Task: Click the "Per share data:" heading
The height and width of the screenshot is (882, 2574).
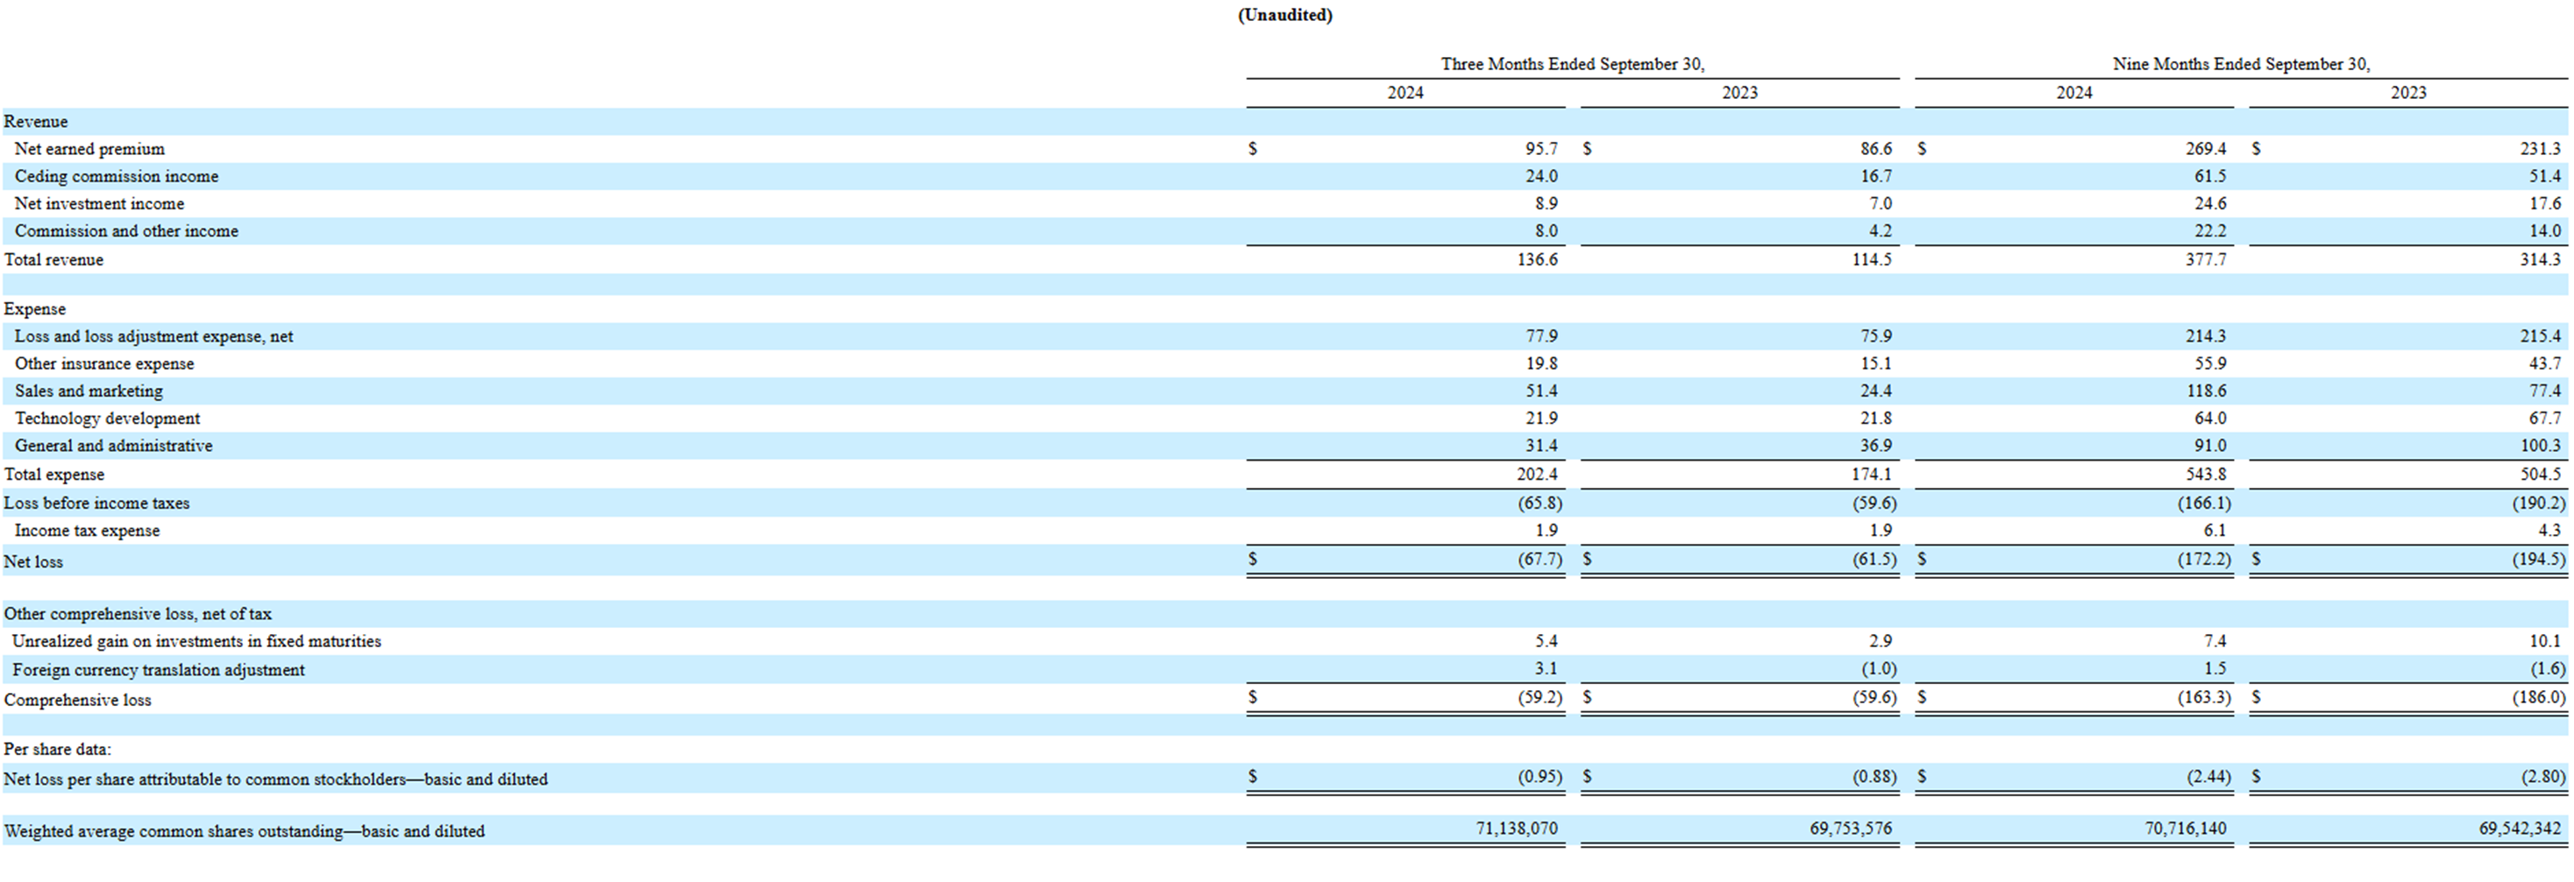Action: [x=57, y=749]
